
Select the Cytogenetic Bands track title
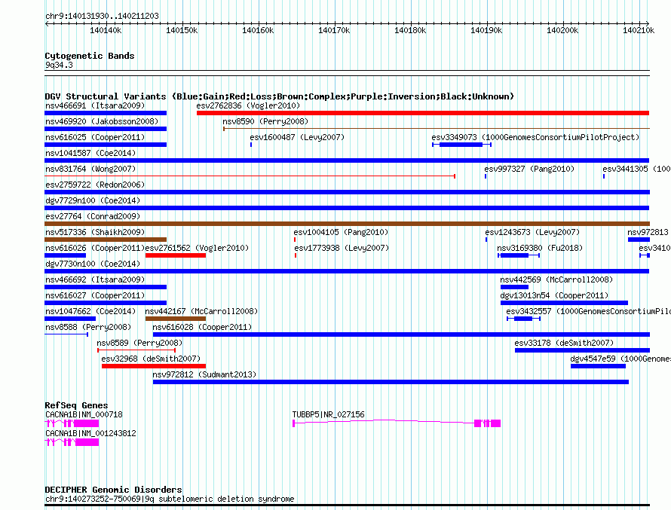(x=90, y=56)
